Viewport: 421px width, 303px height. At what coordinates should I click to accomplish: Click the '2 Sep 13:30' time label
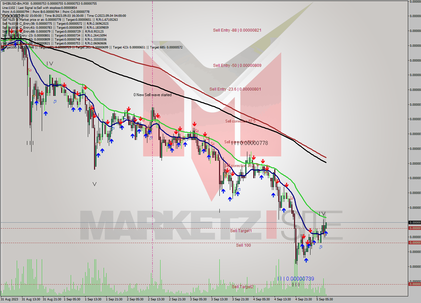[x=156, y=299]
